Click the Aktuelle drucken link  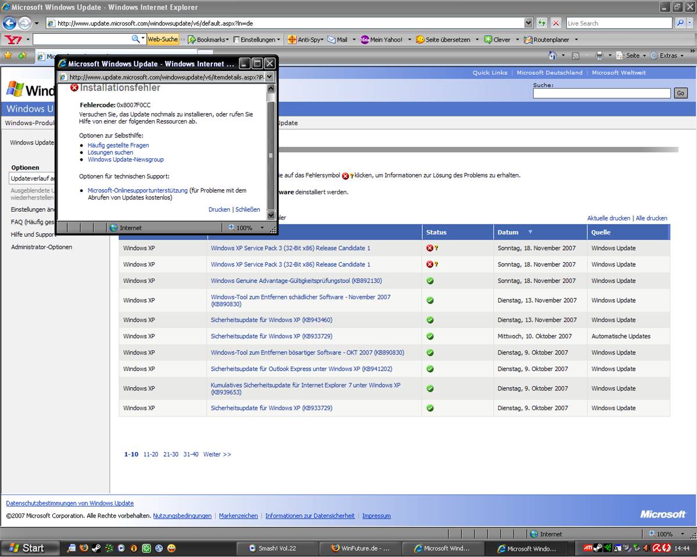point(608,218)
